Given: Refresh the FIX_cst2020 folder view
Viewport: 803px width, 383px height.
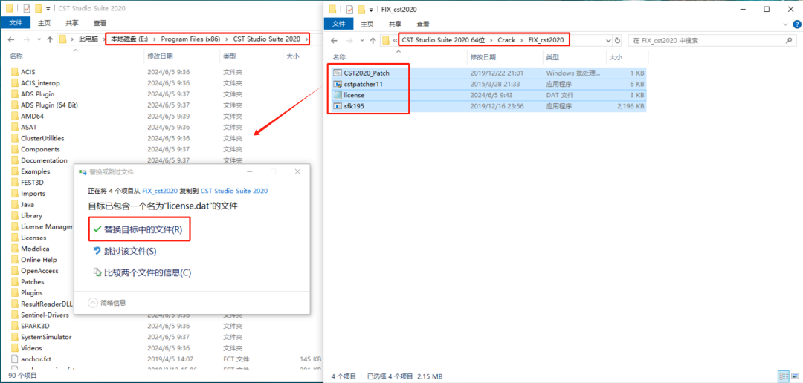Looking at the screenshot, I should pos(618,40).
